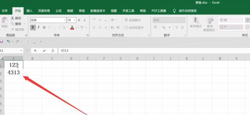Click the increase indent icon
The image size is (250, 115).
tap(118, 28)
